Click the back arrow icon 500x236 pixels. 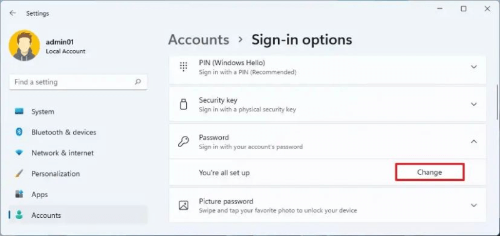tap(12, 13)
